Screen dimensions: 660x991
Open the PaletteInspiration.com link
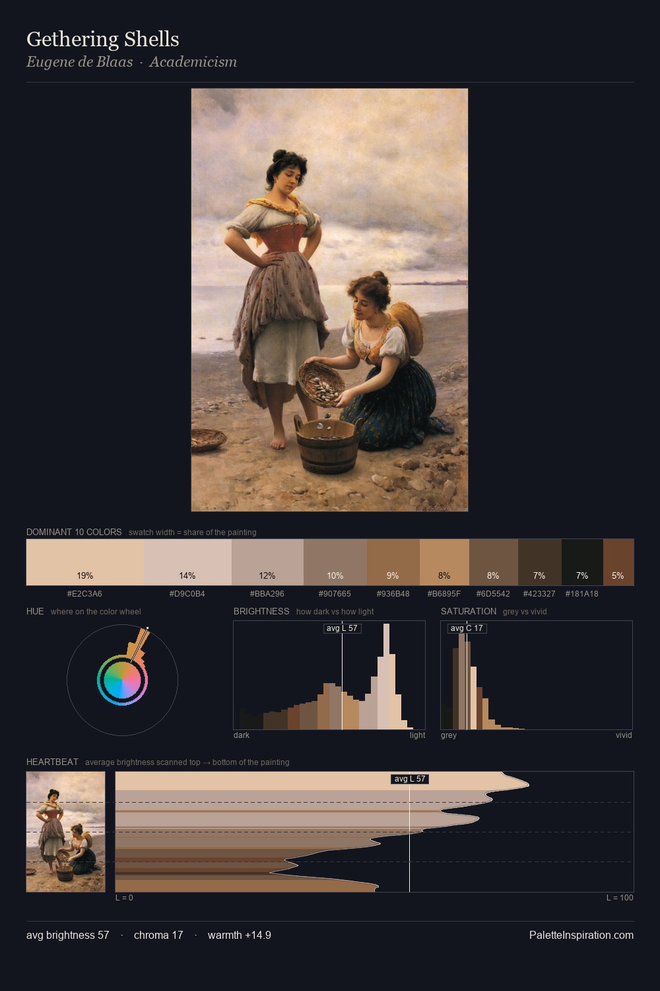click(x=581, y=936)
